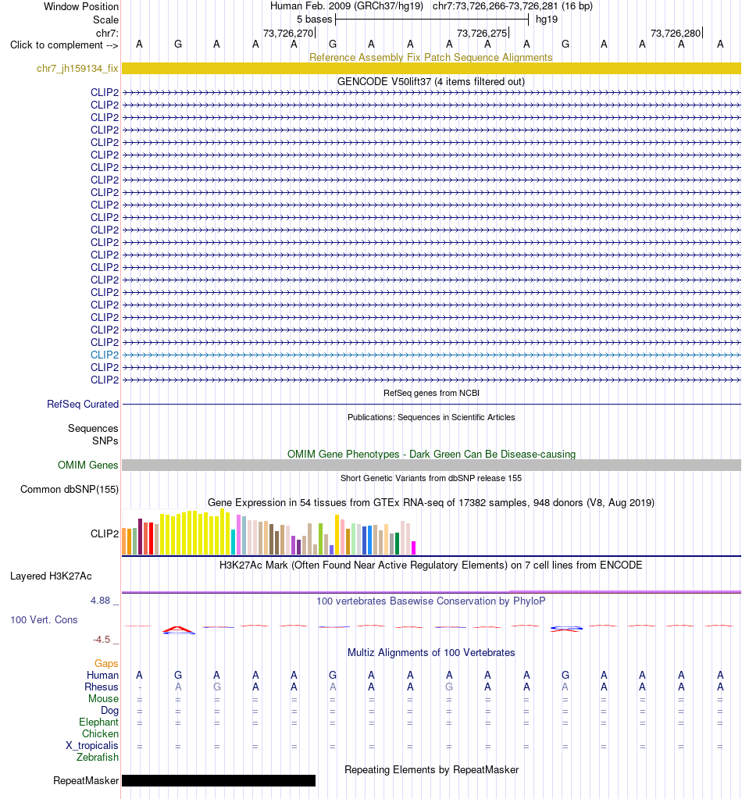Click the 'RepeatMasker' track label
742x799 pixels.
(86, 781)
